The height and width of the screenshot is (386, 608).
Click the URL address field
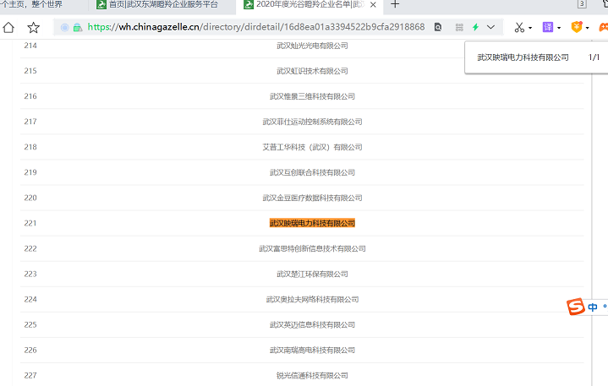pyautogui.click(x=256, y=27)
